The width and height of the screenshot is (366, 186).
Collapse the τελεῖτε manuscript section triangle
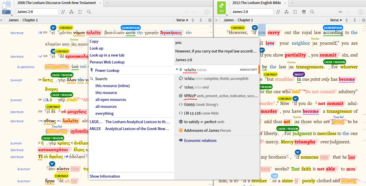[x=177, y=70]
